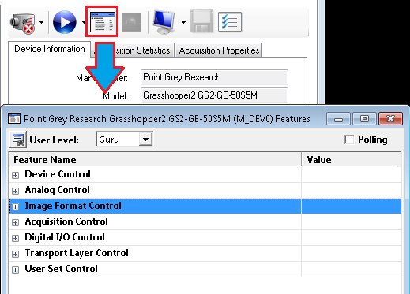Enable the Polling checkbox
The image size is (410, 294).
(x=349, y=140)
